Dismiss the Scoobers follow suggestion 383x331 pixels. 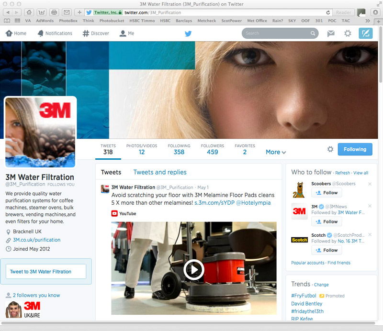370,184
